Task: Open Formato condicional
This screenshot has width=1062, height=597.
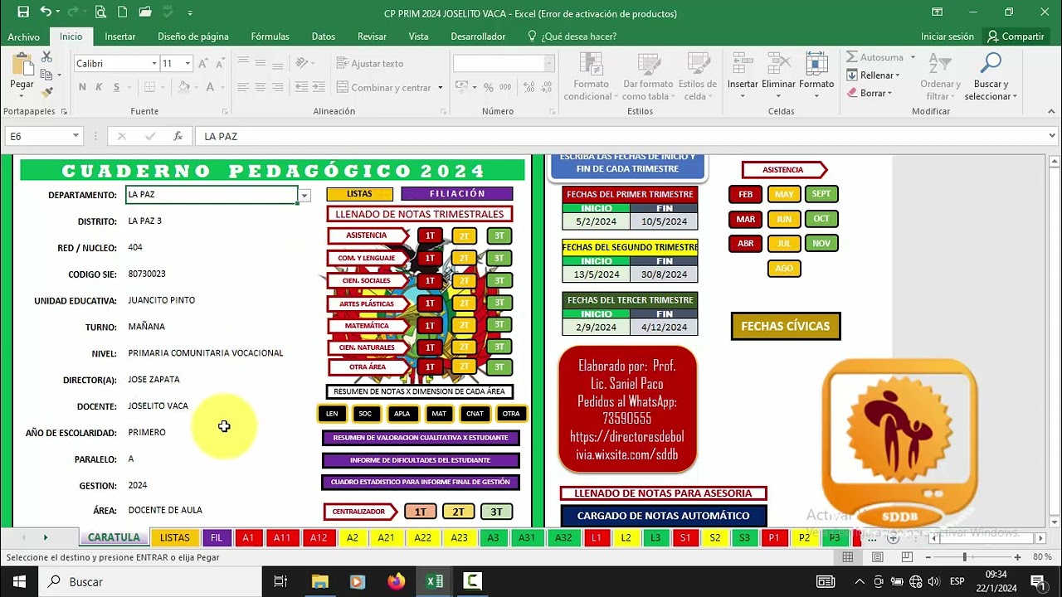Action: point(591,76)
